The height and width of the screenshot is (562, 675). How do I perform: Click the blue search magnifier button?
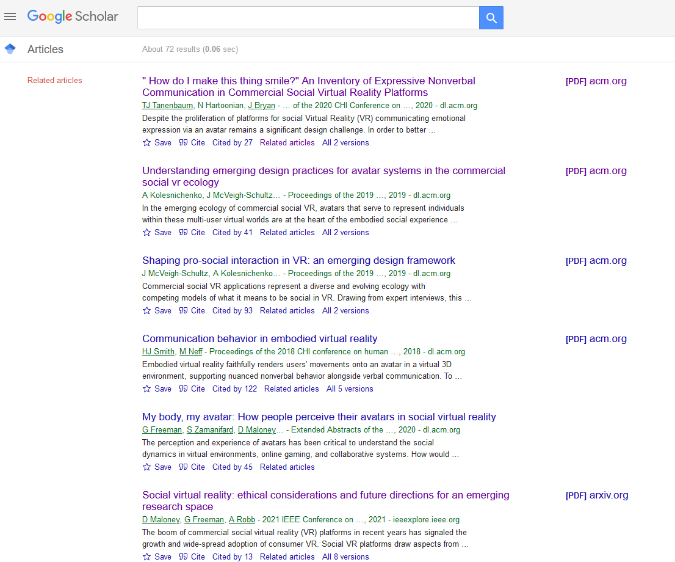click(x=491, y=18)
